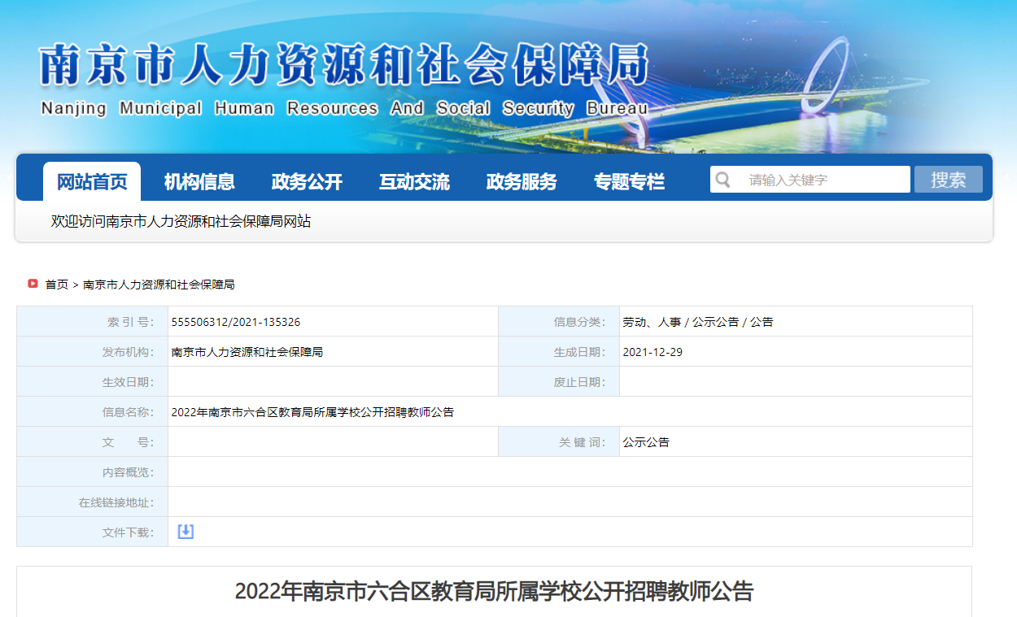1017x617 pixels.
Task: Go to 首页 breadcrumb link
Action: 57,285
